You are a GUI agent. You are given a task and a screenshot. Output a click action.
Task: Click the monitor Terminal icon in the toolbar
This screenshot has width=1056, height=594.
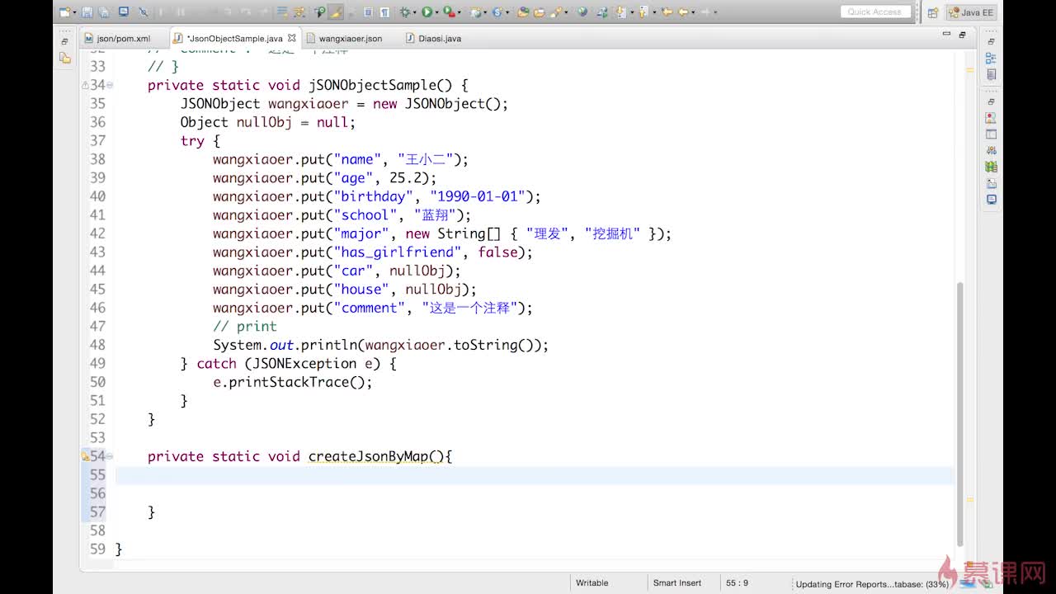pyautogui.click(x=124, y=12)
